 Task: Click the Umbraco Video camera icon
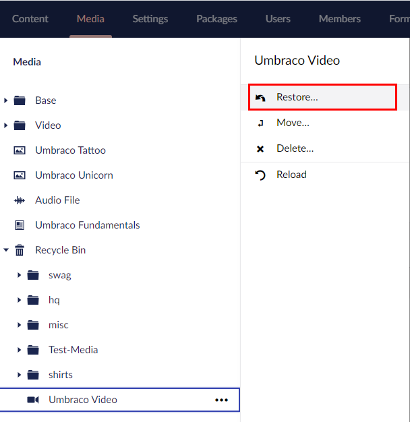pos(33,400)
